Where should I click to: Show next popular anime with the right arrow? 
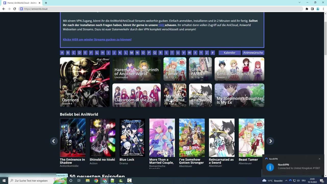click(270, 141)
